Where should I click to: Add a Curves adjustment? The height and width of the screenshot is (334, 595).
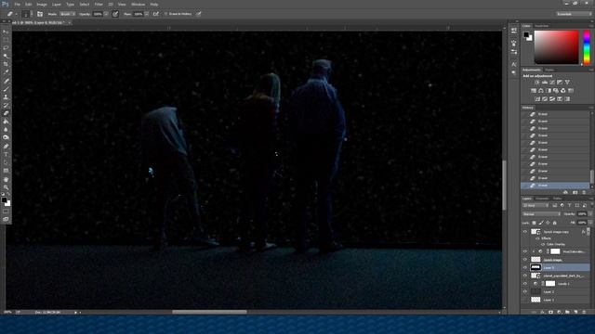[552, 83]
